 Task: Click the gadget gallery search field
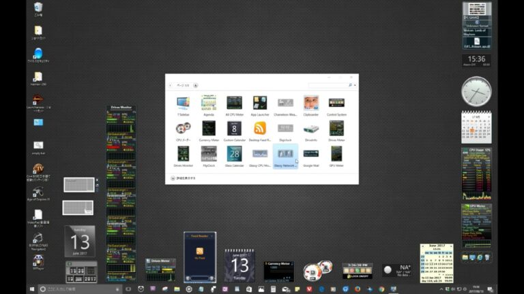[327, 86]
